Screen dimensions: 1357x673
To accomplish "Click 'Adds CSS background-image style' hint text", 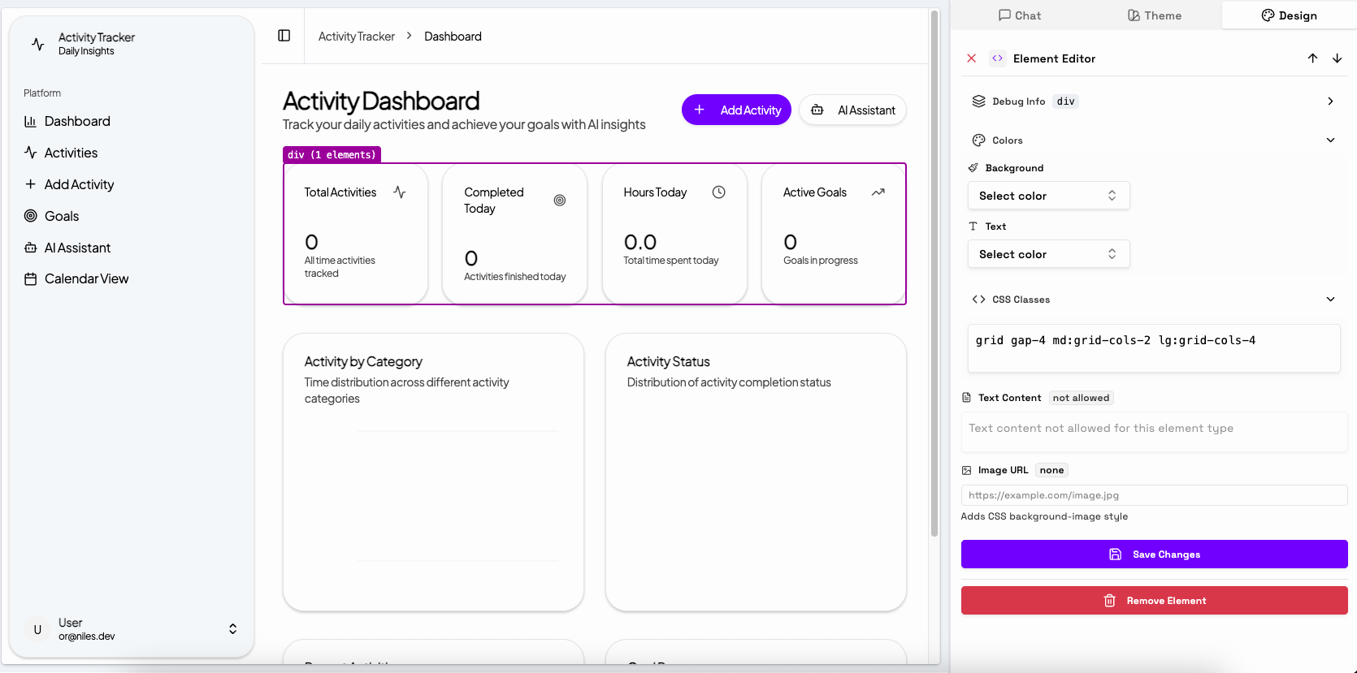I will point(1044,516).
